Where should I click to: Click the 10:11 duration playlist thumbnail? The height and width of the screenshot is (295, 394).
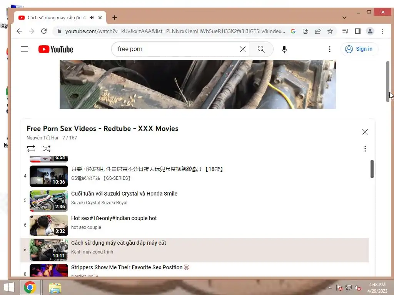pyautogui.click(x=49, y=250)
